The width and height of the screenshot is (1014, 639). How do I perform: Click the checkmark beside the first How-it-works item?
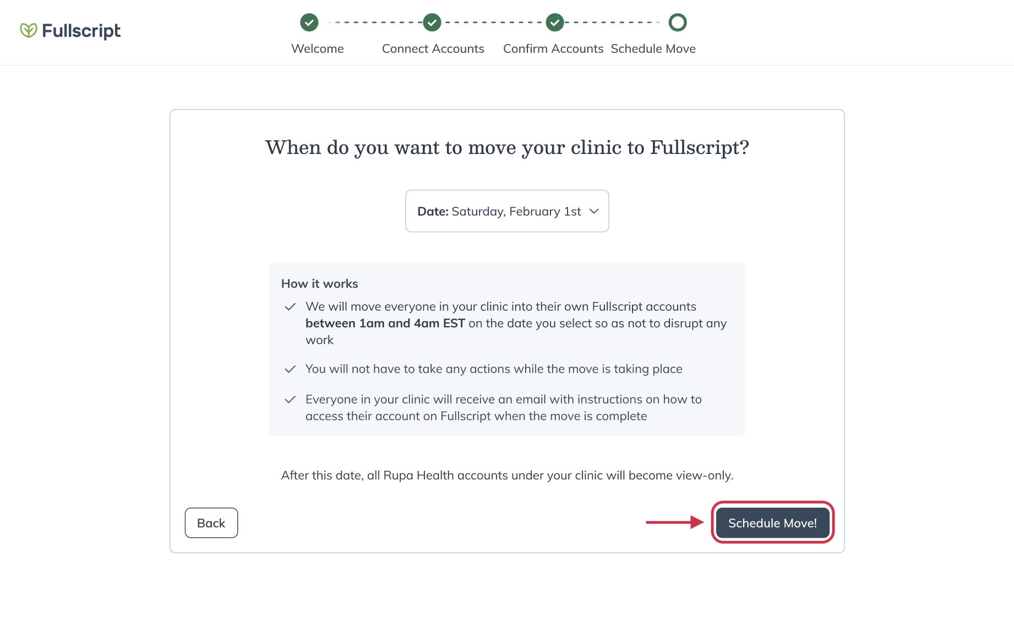point(291,306)
